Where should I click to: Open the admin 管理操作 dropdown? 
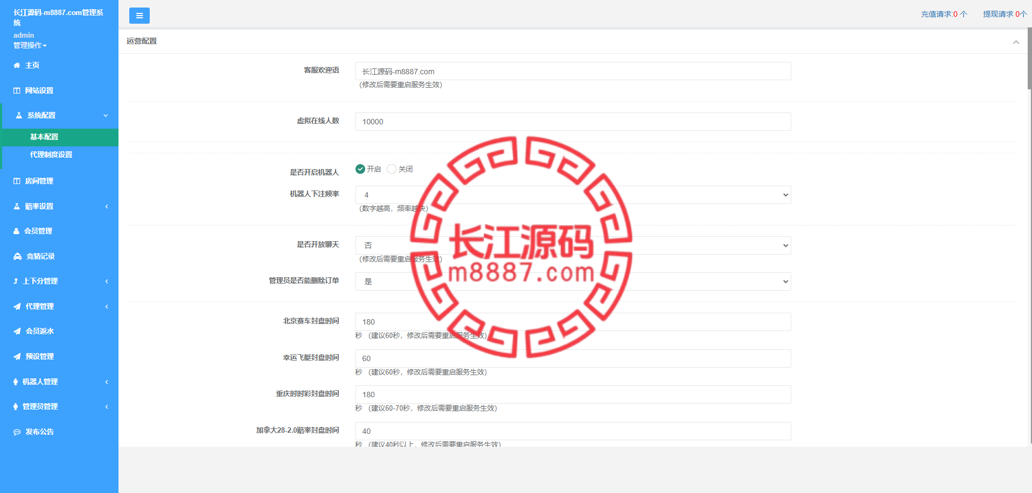30,45
